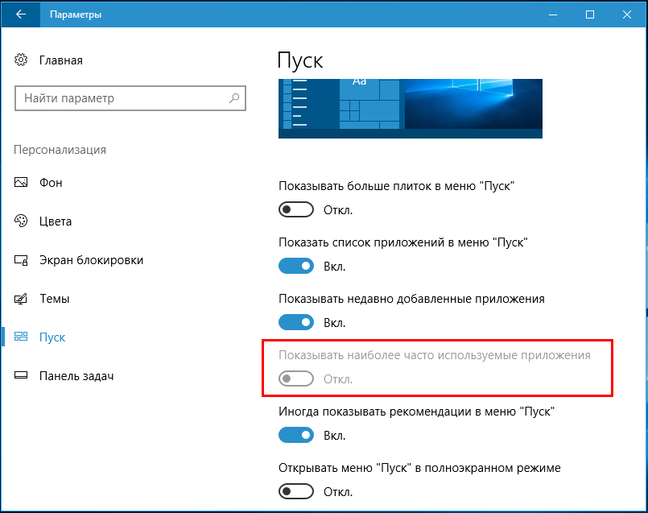Open Экран блокировки via its lock icon
This screenshot has height=513, width=648.
pyautogui.click(x=21, y=260)
